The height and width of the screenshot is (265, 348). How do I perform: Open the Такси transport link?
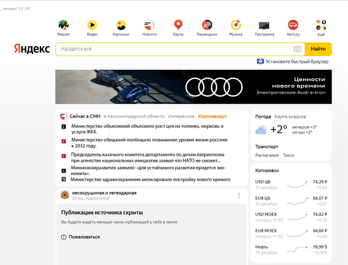tap(288, 155)
